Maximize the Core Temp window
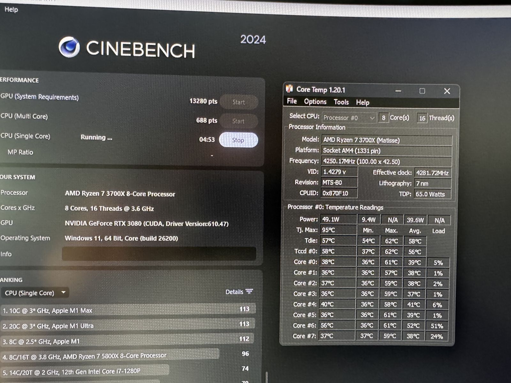Image resolution: width=511 pixels, height=383 pixels. [422, 91]
